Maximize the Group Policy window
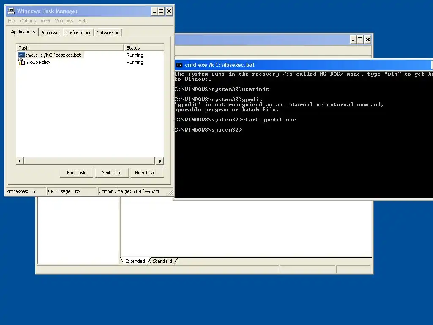 coord(360,39)
